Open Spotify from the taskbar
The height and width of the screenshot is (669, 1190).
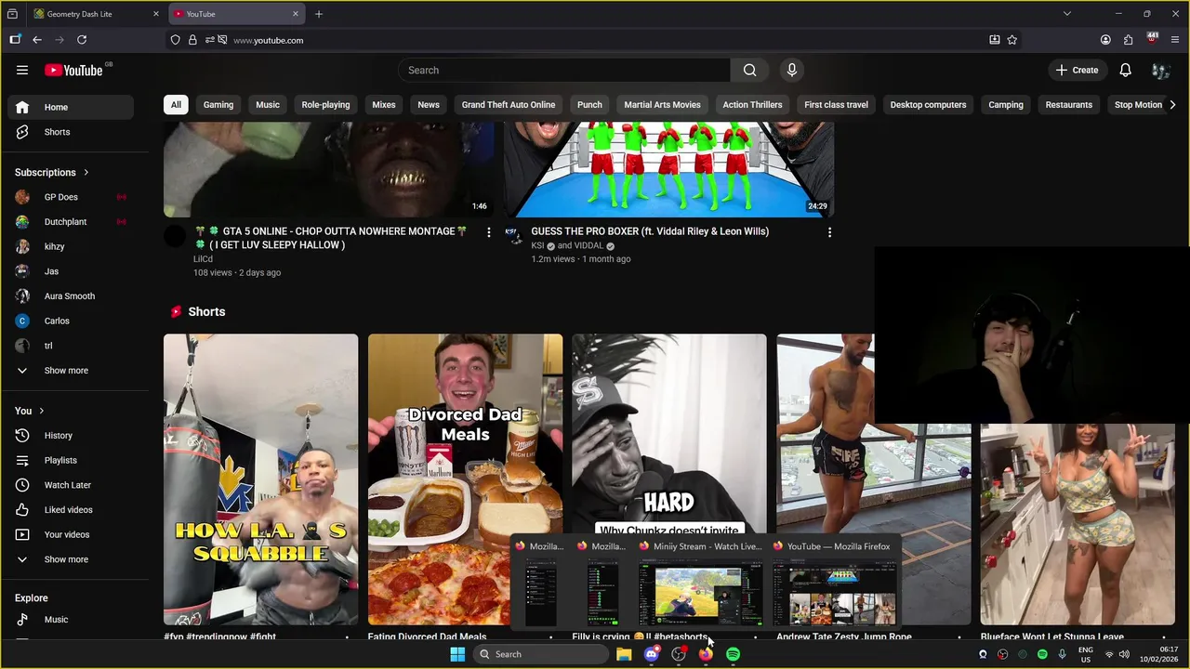734,654
